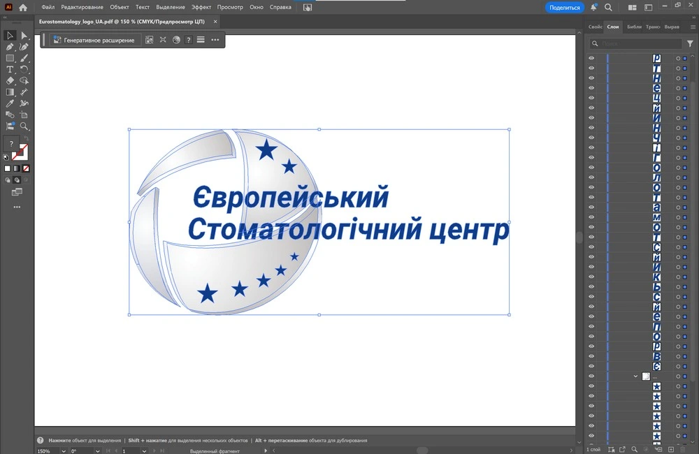Open the Объект menu

tap(119, 6)
